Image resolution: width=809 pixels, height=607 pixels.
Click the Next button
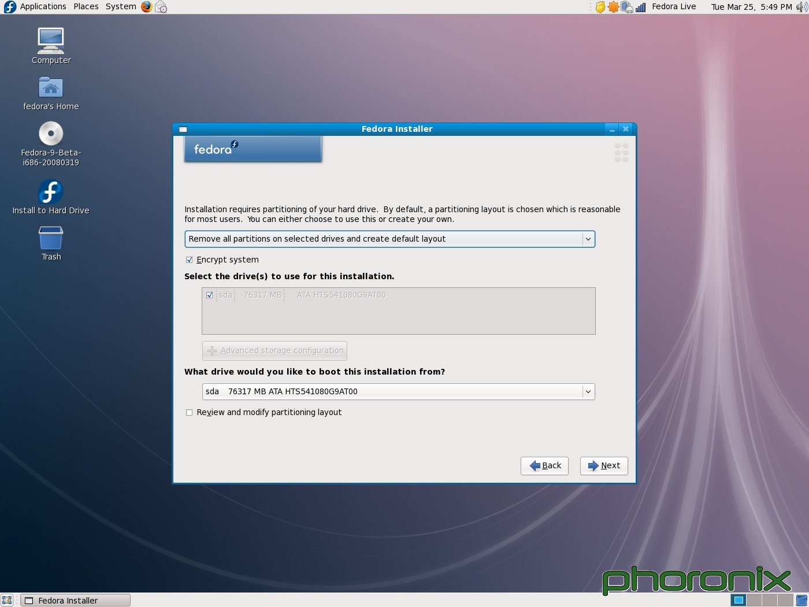(604, 465)
